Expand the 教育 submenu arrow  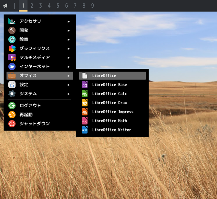pyautogui.click(x=68, y=40)
